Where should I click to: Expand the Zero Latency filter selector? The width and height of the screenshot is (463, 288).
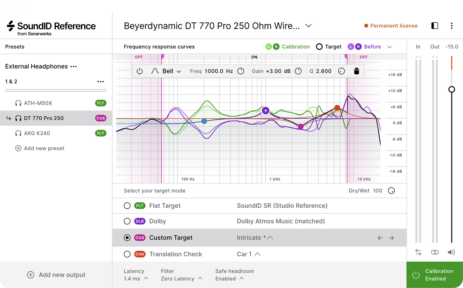182,279
